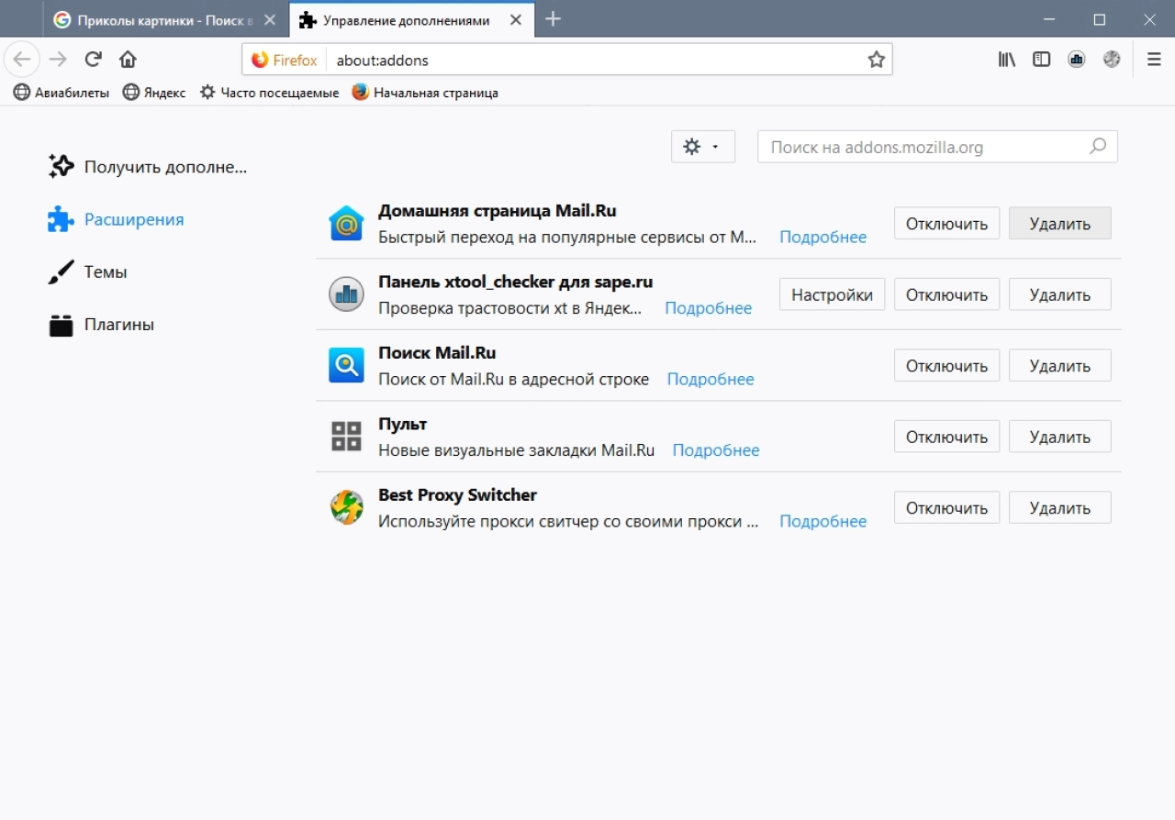Disable the Пульт extension
The image size is (1175, 820).
click(x=946, y=437)
